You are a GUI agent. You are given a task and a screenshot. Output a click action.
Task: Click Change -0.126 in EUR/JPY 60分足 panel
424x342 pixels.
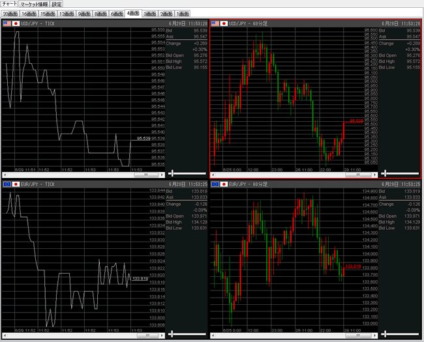414,205
